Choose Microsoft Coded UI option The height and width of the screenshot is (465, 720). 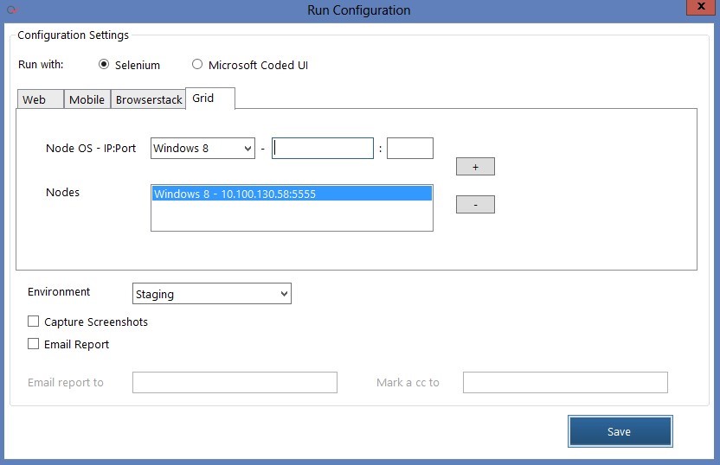pyautogui.click(x=197, y=65)
